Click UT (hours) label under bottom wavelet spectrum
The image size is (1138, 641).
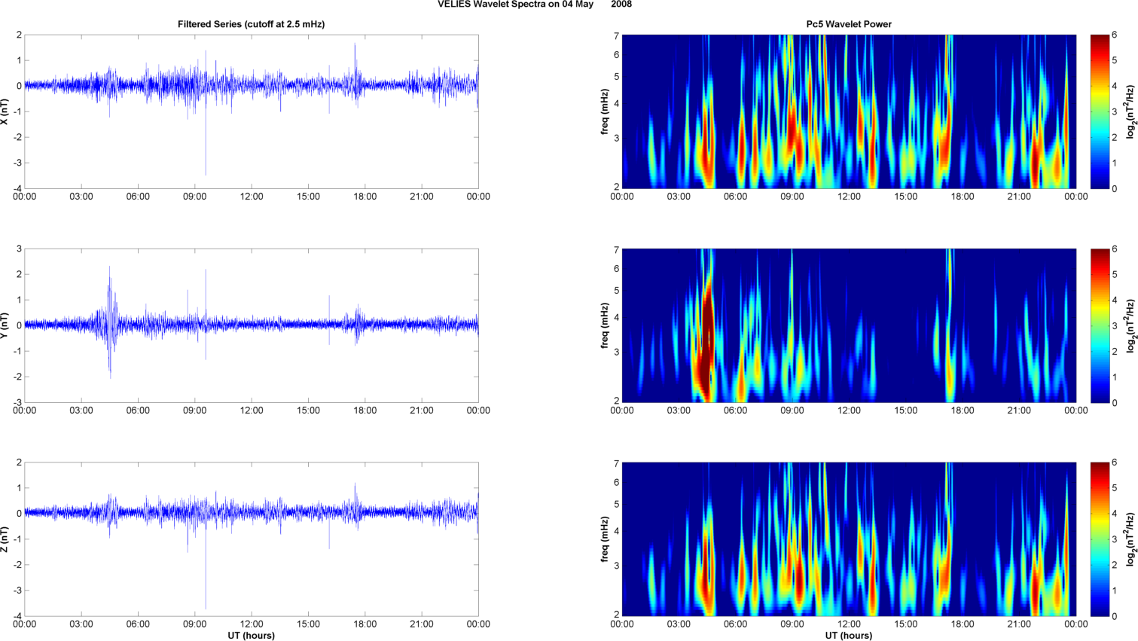click(x=849, y=636)
